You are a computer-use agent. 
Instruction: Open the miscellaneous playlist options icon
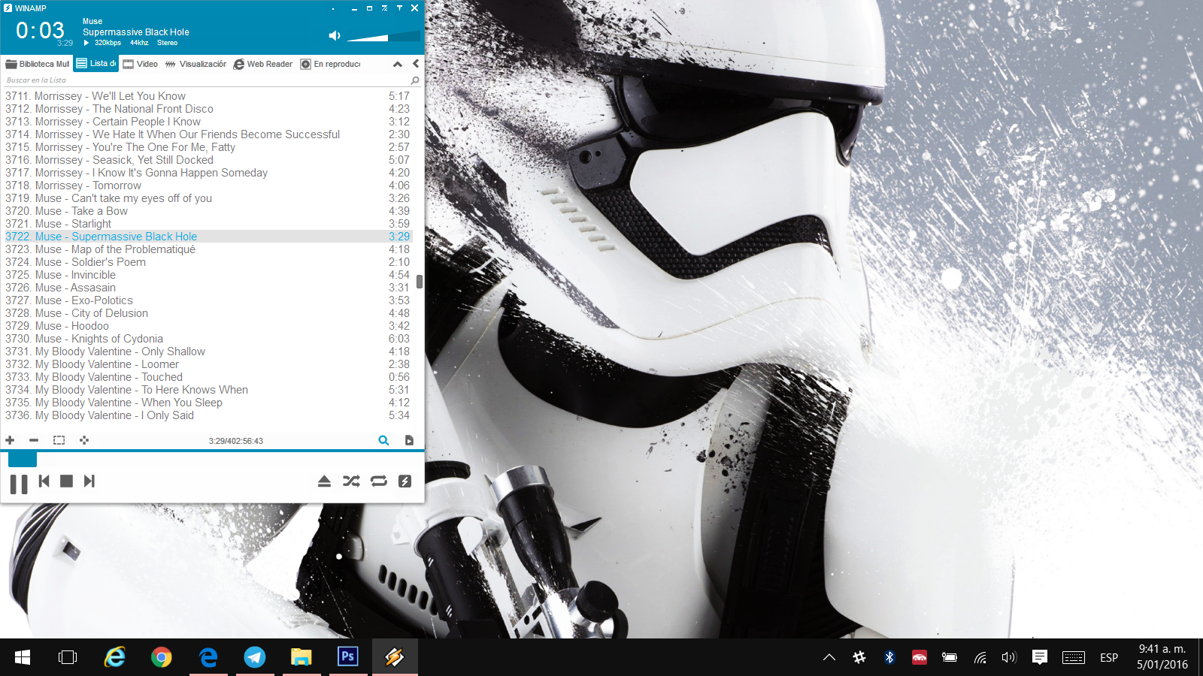[84, 440]
